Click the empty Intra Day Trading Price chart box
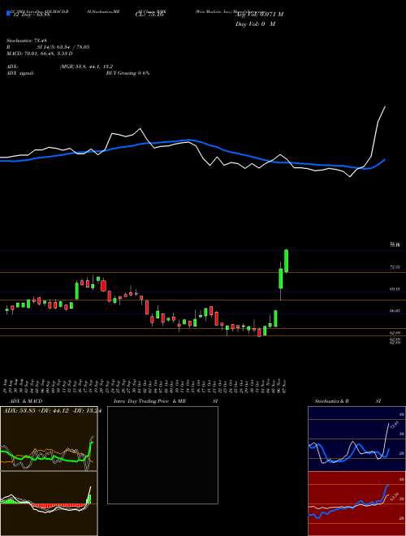406x536 pixels. coord(162,455)
